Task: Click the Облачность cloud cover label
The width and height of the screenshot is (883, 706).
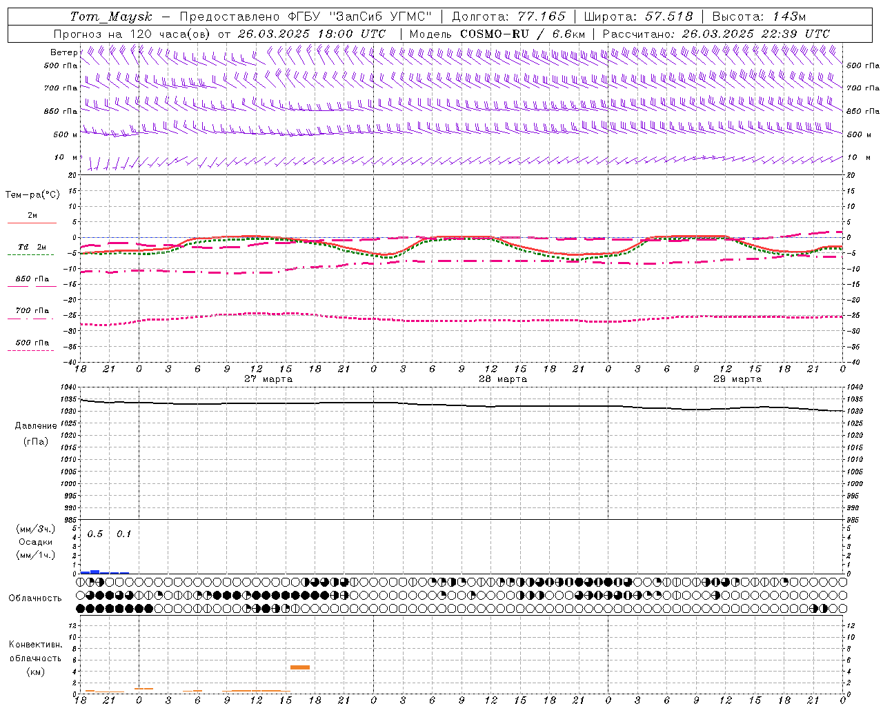Action: 35,598
